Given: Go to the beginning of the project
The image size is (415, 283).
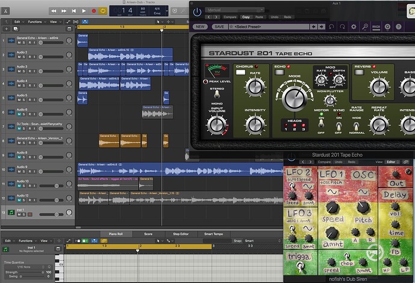Looking at the screenshot, I should (x=74, y=11).
